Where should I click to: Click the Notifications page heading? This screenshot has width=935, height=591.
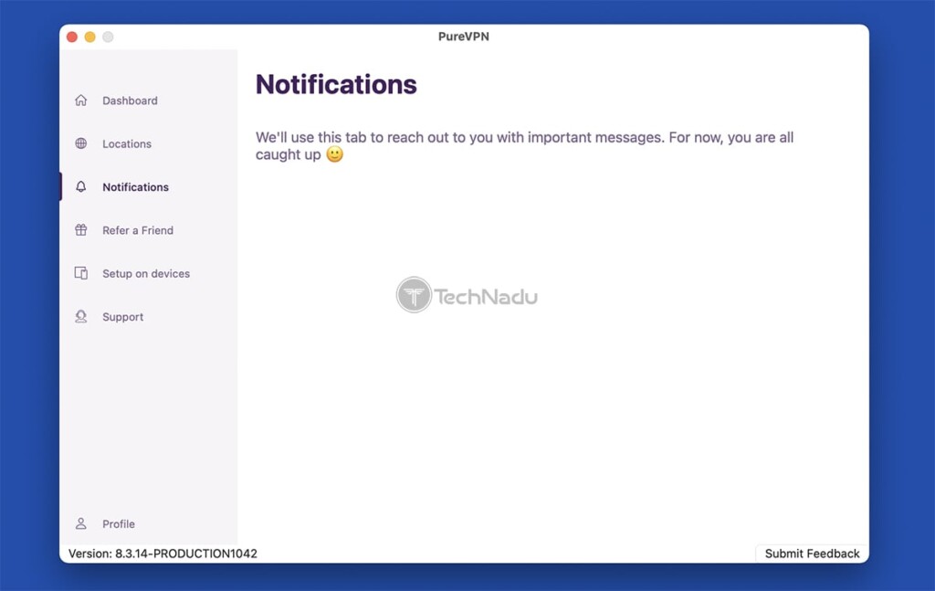point(336,85)
